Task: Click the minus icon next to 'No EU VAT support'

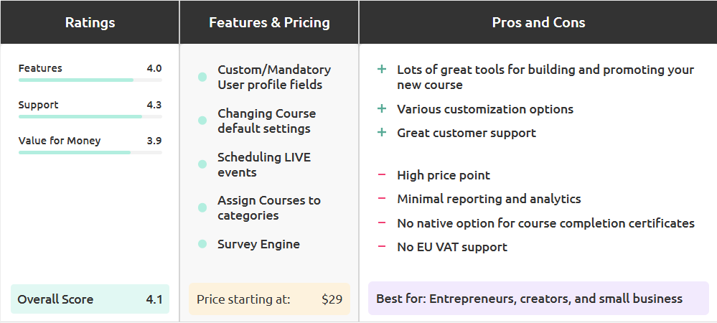Action: (x=382, y=247)
